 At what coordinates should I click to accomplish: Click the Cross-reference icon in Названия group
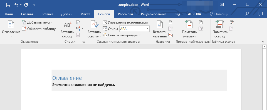tap(170, 35)
